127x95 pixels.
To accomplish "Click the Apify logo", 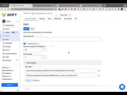I will tap(9, 15).
